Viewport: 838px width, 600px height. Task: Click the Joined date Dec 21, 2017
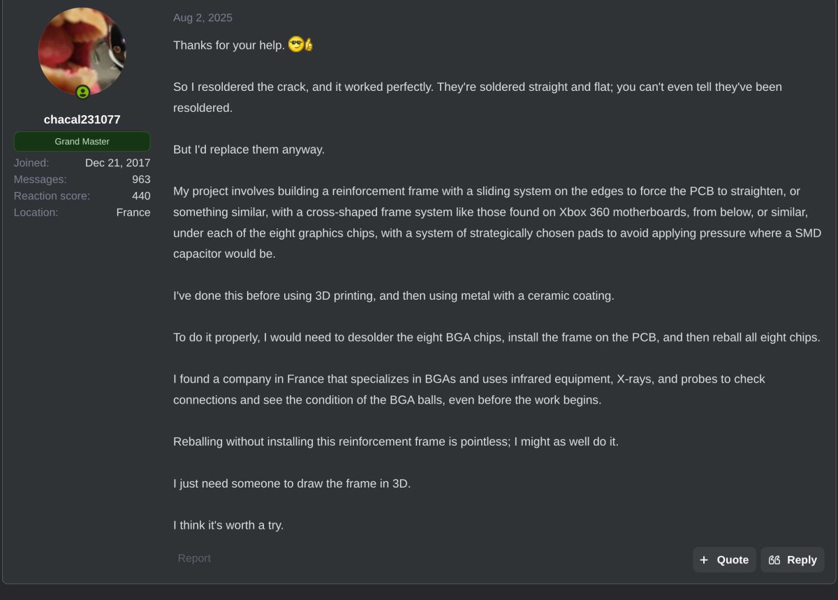point(118,163)
